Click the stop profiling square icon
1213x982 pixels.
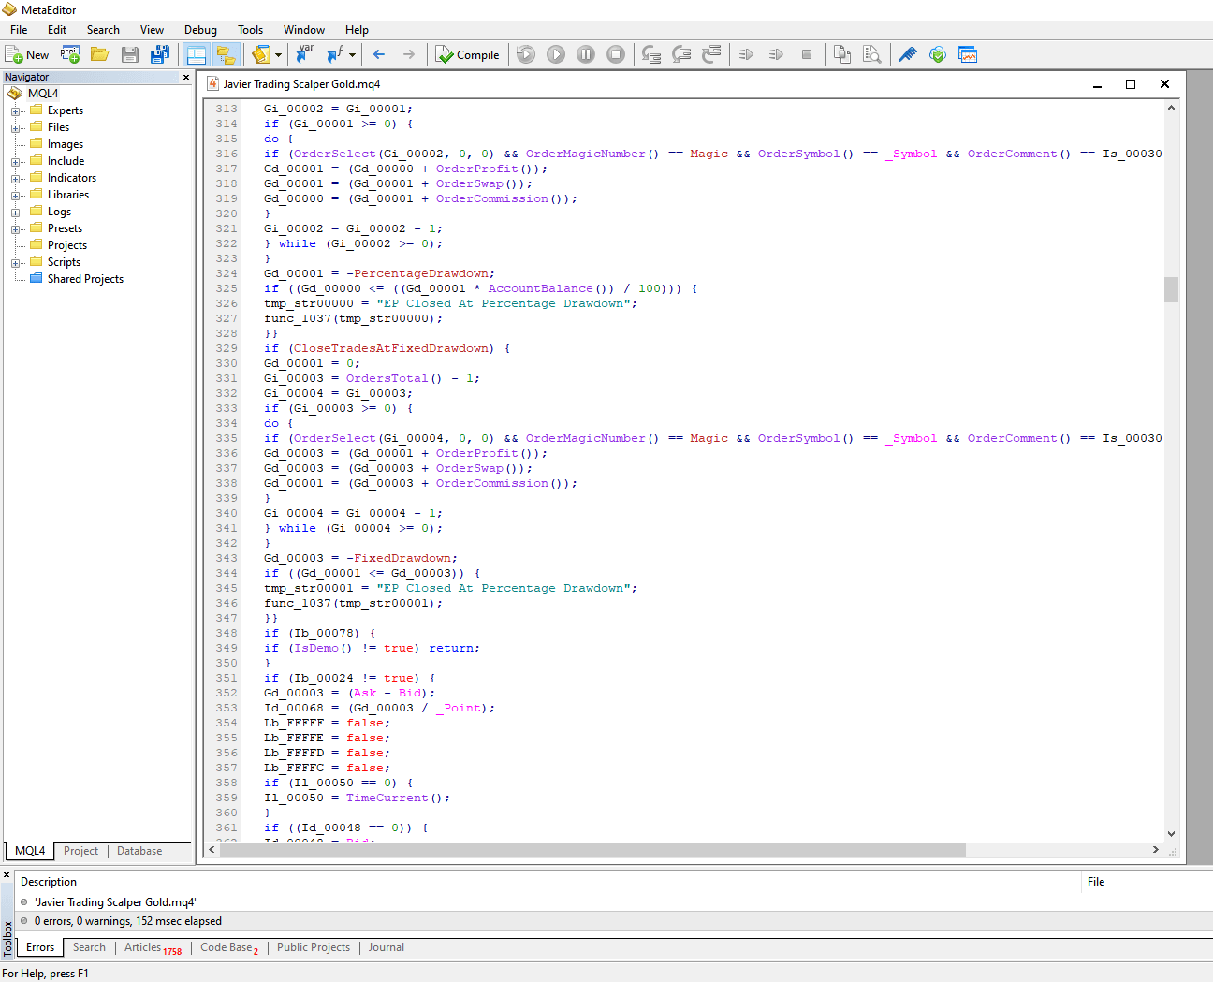[806, 54]
